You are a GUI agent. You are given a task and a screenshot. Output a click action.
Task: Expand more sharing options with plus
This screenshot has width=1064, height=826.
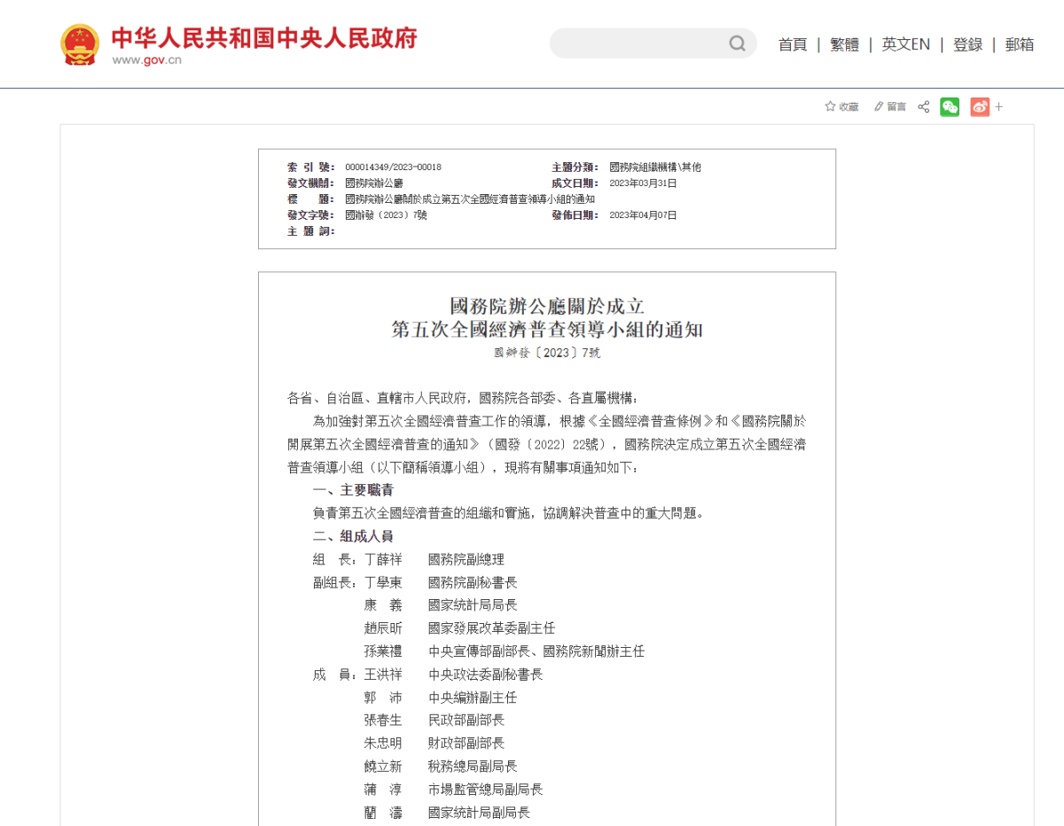(x=999, y=106)
